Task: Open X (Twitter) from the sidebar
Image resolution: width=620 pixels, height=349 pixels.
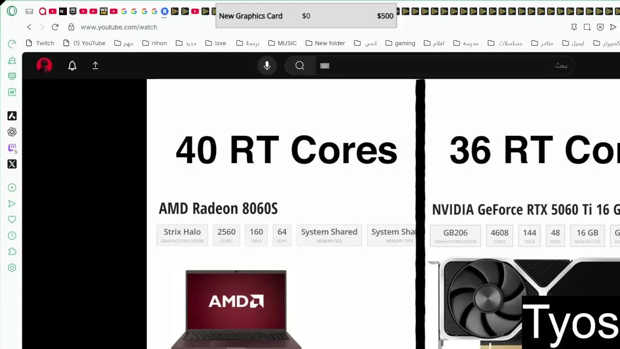Action: click(12, 164)
